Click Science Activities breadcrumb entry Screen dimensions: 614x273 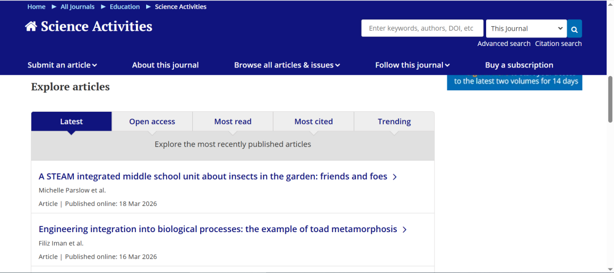pos(181,7)
